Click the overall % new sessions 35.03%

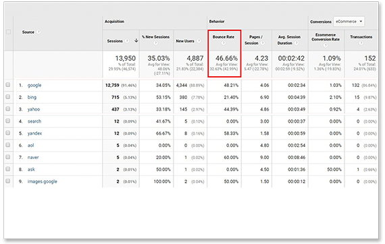point(159,59)
